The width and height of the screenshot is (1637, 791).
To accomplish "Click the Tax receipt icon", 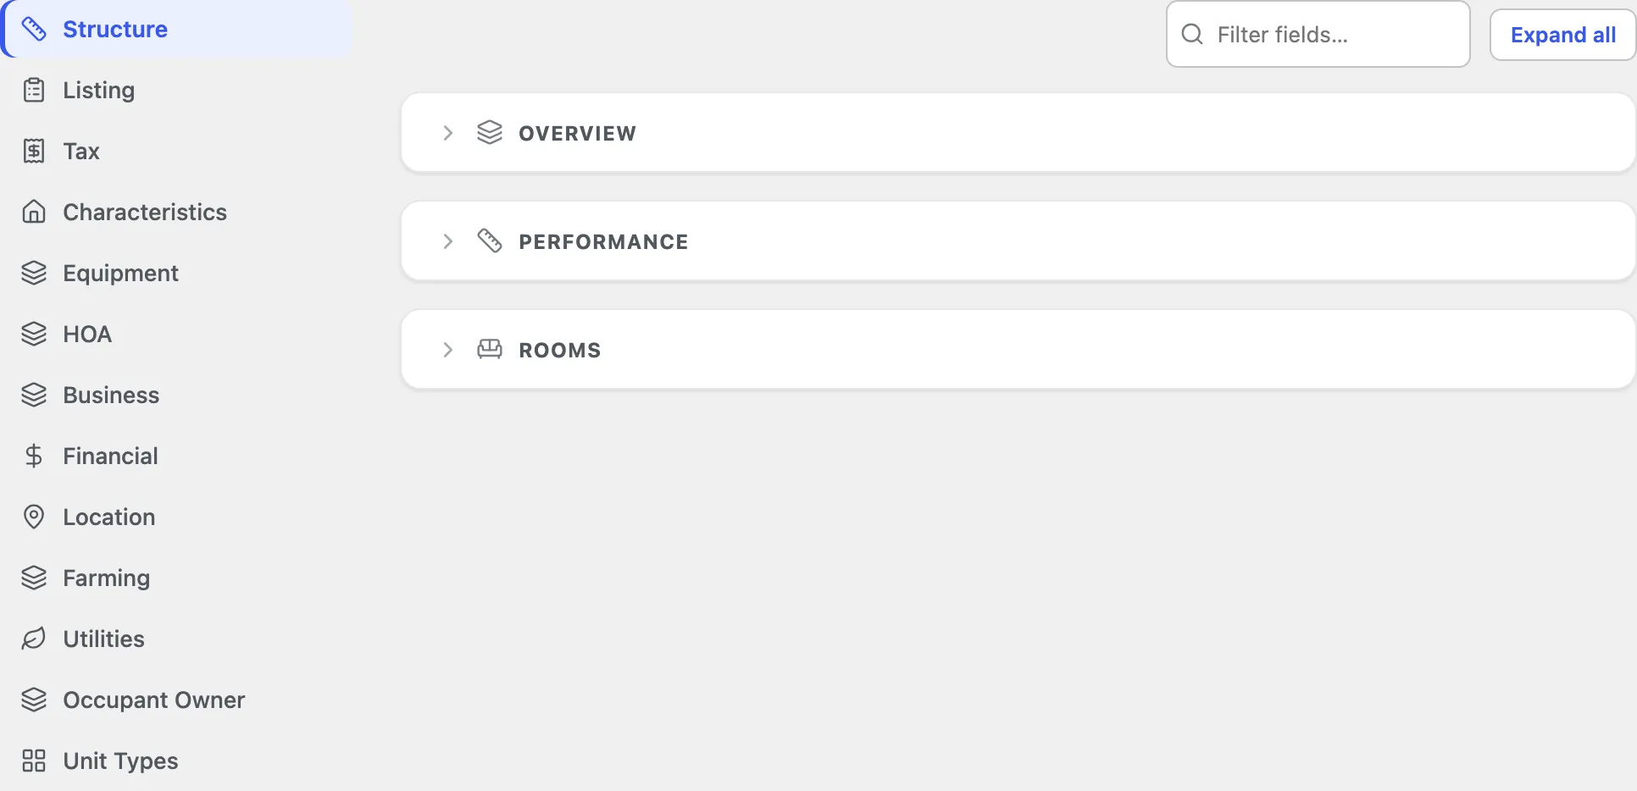I will (x=34, y=151).
